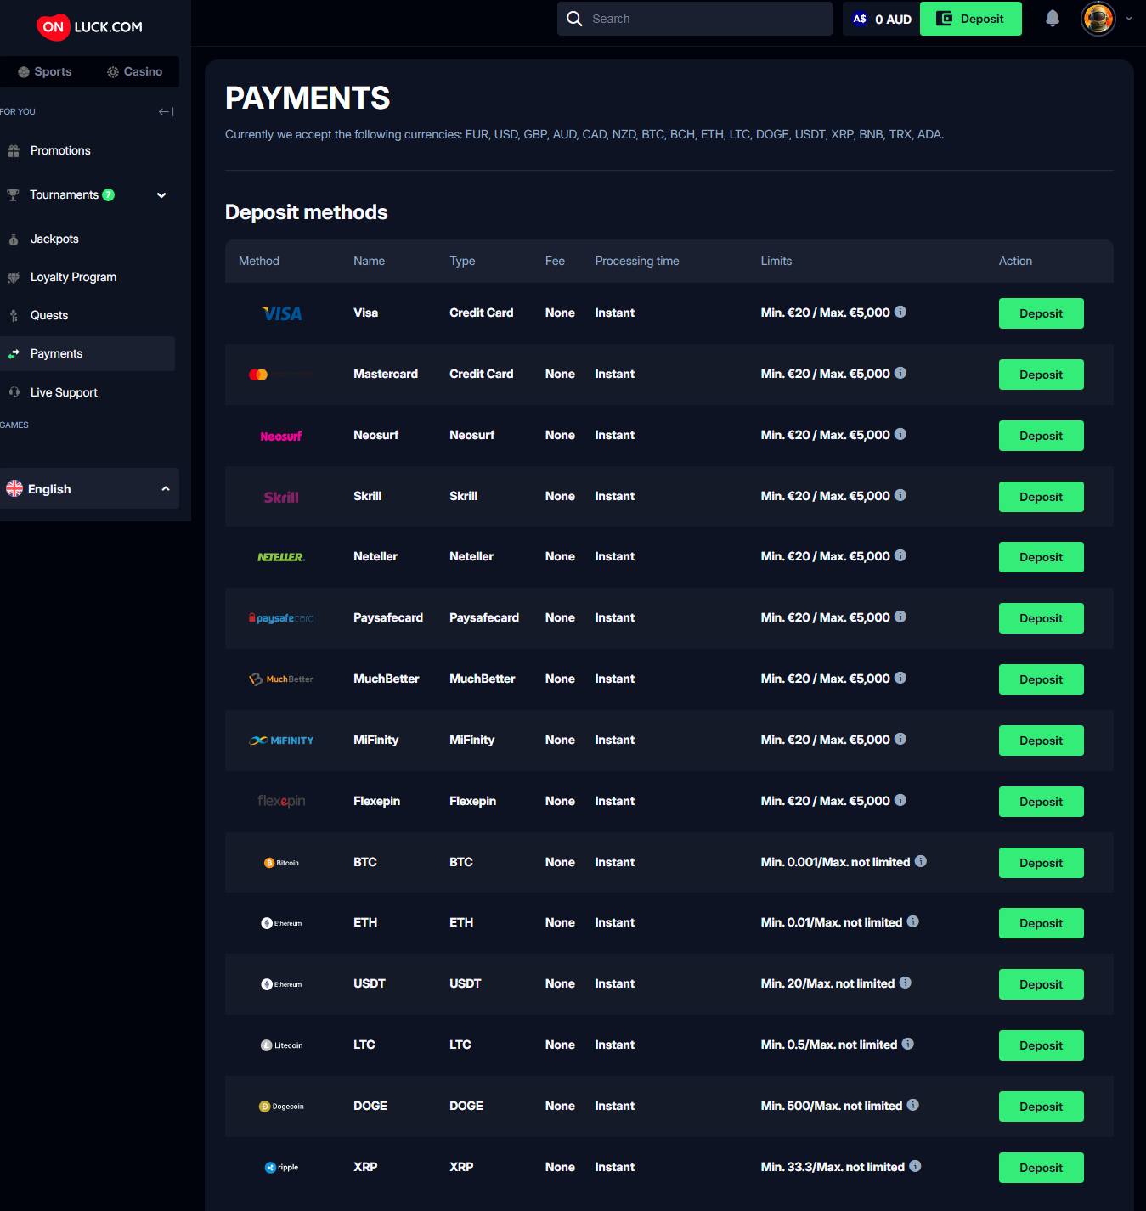This screenshot has height=1211, width=1146.
Task: Click the MiFinity logo
Action: [x=281, y=741]
